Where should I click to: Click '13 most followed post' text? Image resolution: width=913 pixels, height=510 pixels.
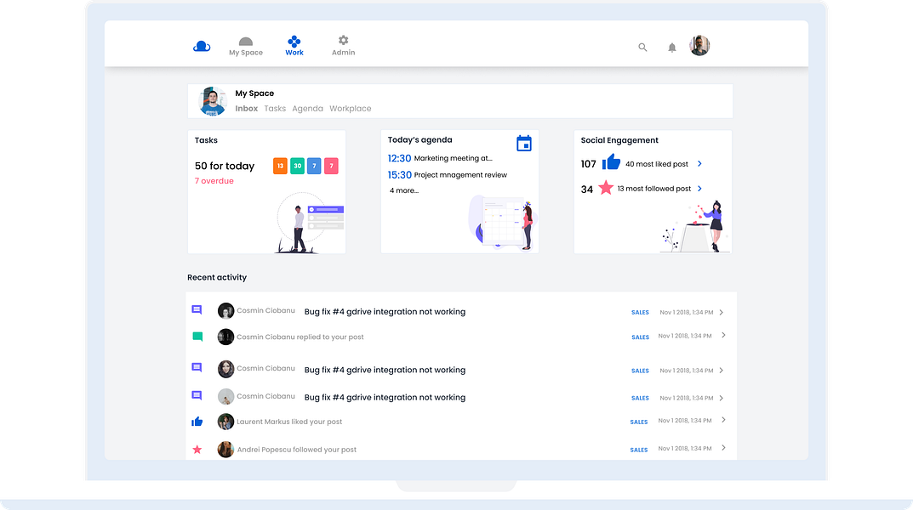tap(653, 189)
